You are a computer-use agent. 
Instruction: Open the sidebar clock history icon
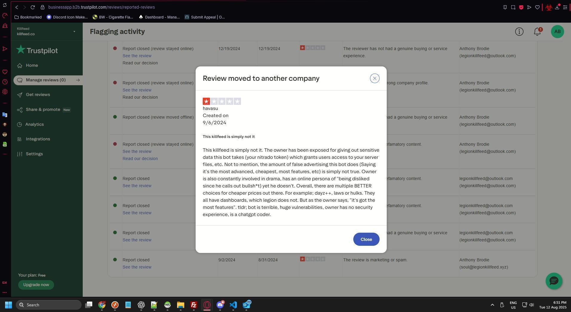(5, 82)
